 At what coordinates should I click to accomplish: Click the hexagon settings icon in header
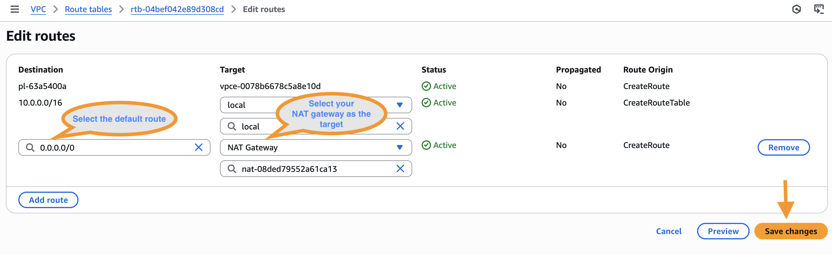(x=796, y=9)
